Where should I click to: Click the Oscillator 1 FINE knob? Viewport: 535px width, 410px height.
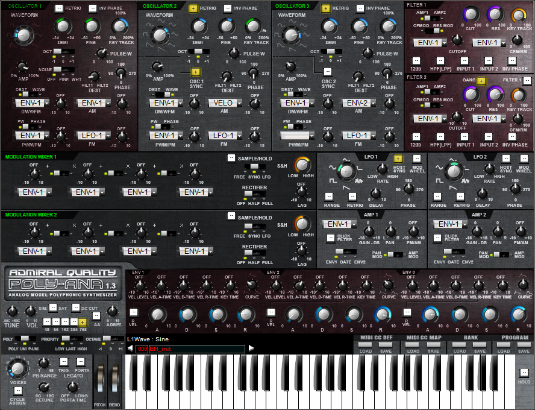tap(92, 27)
